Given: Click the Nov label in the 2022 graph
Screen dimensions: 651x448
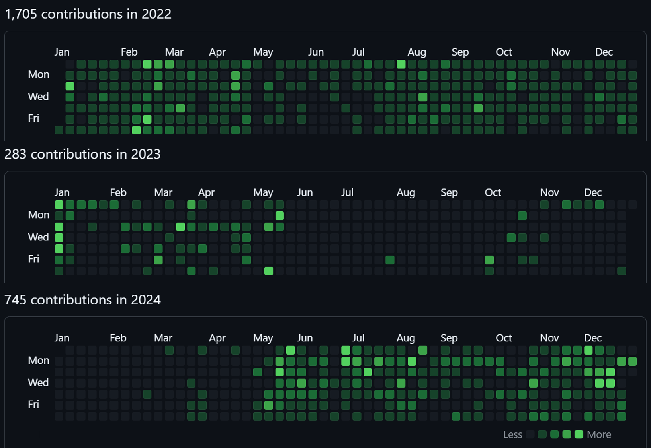Looking at the screenshot, I should (x=561, y=52).
